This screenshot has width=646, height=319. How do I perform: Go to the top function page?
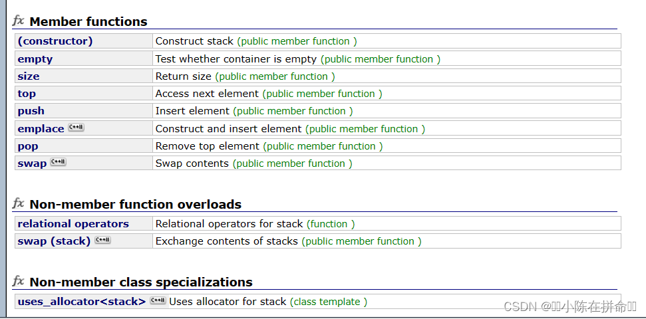click(x=27, y=94)
